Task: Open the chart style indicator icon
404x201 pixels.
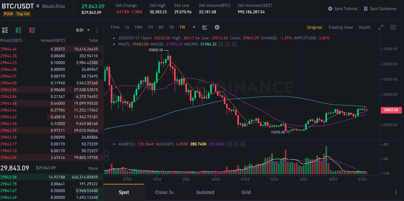Action: (x=205, y=27)
